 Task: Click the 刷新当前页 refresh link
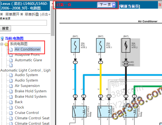(129, 6)
